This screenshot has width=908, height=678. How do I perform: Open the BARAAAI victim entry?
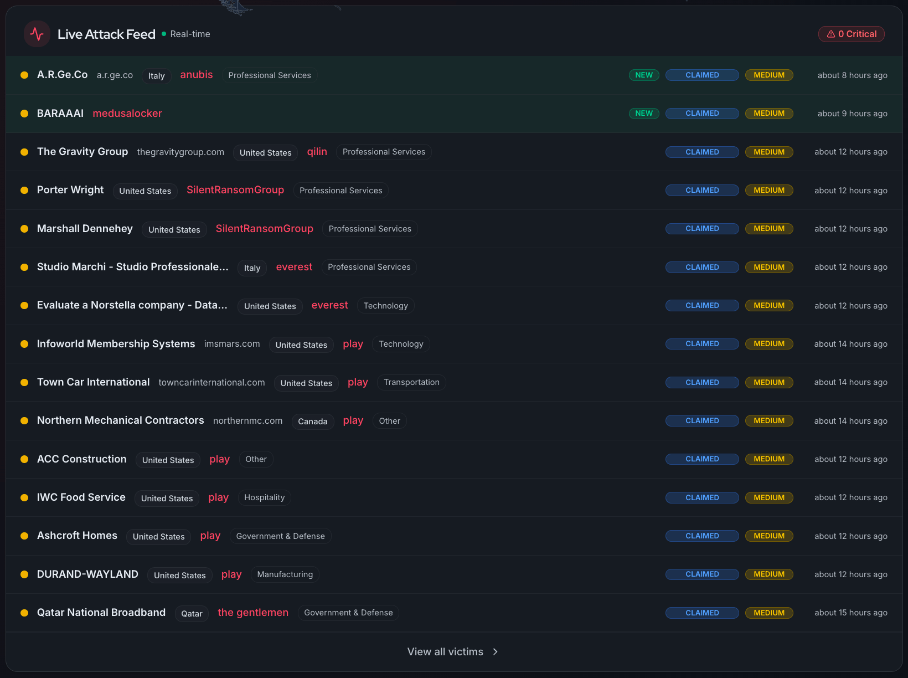[60, 114]
